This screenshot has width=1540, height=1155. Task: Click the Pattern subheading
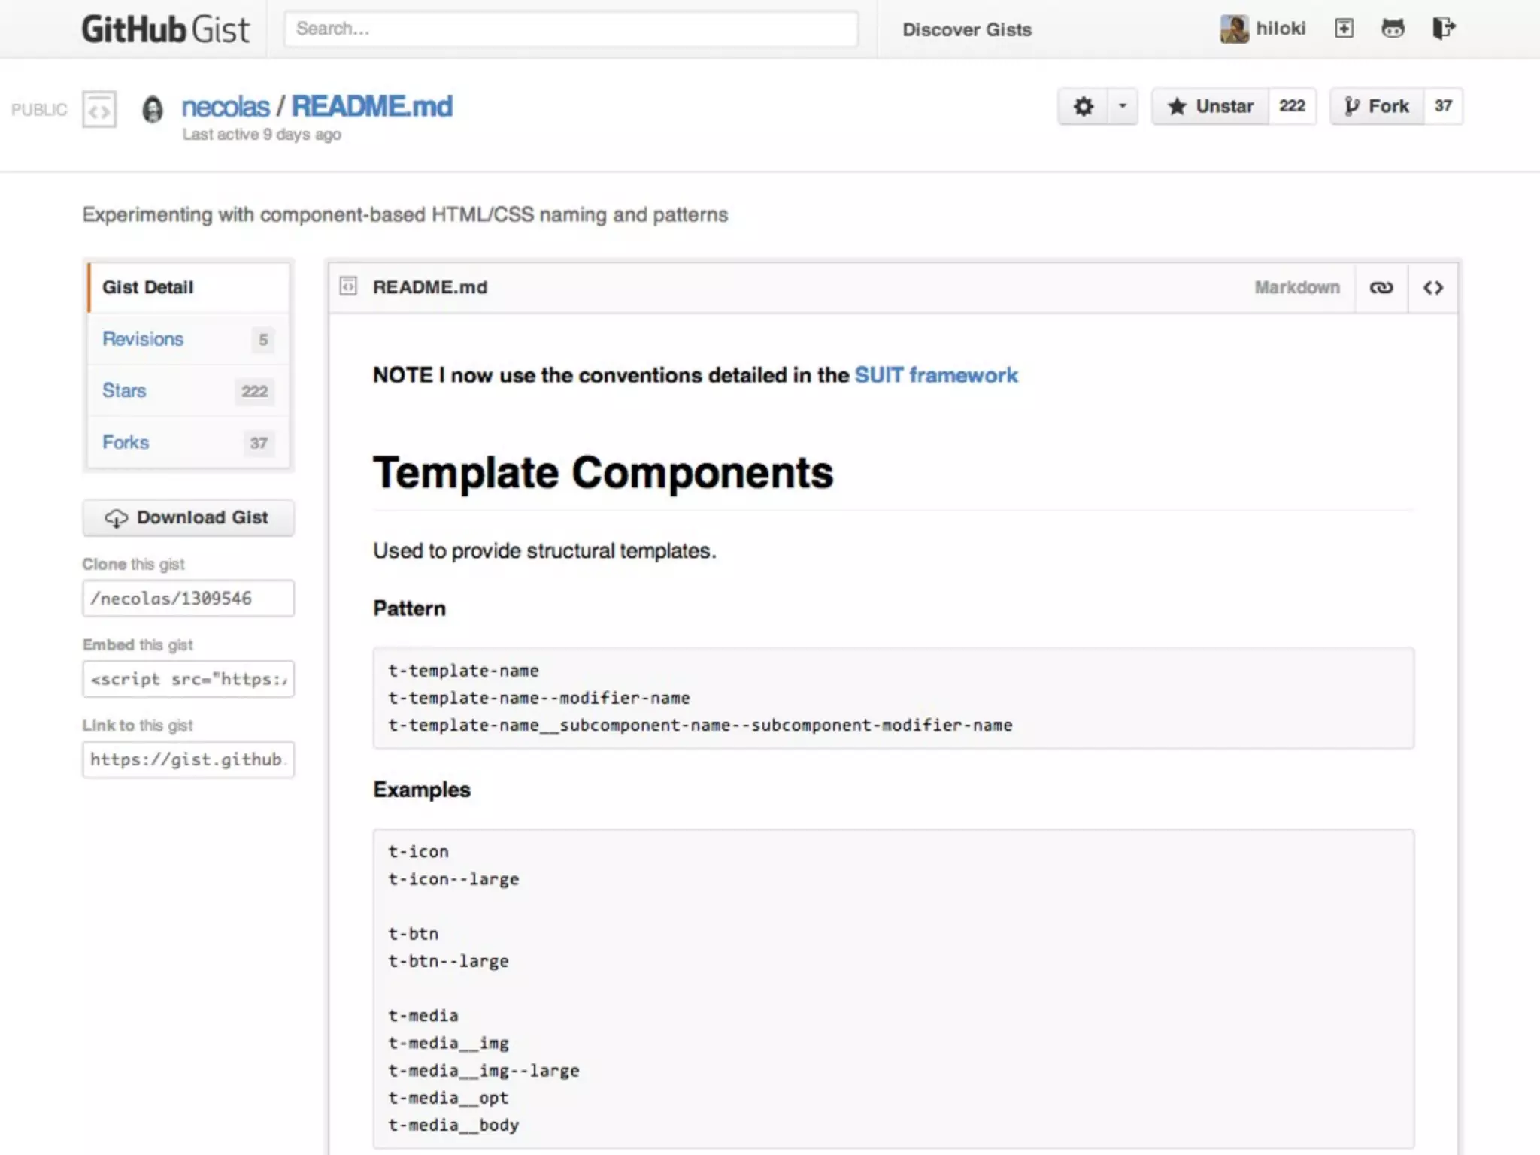(x=409, y=608)
